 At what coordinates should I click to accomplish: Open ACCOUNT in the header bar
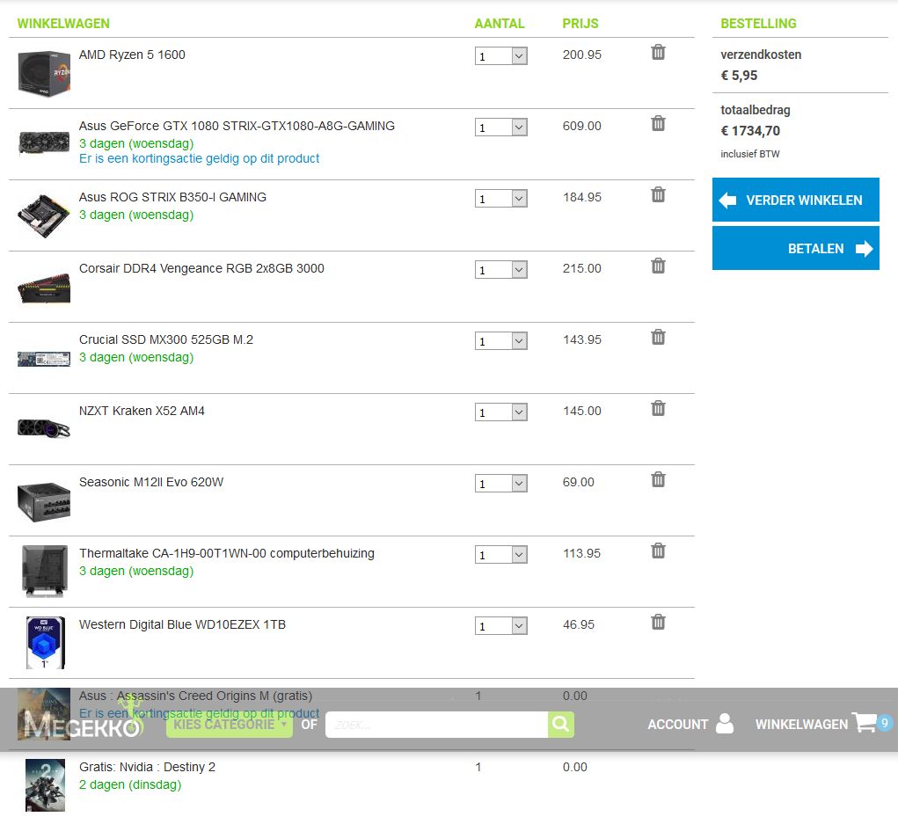(x=677, y=725)
